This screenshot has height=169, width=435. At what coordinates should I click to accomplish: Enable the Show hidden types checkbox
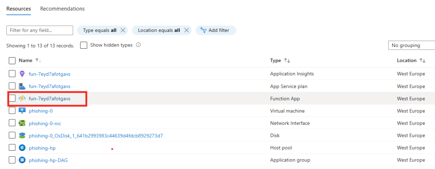coord(84,45)
